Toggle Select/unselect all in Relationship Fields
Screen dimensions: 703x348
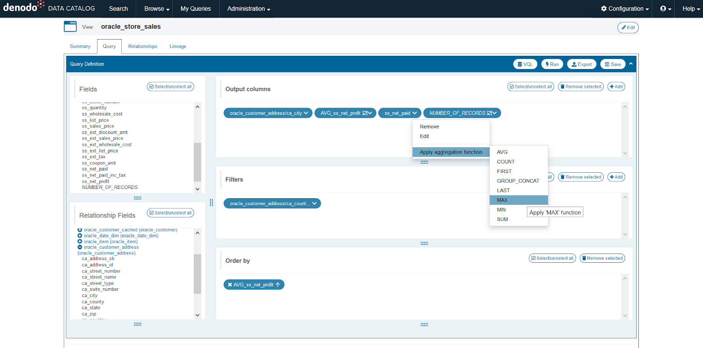(170, 213)
